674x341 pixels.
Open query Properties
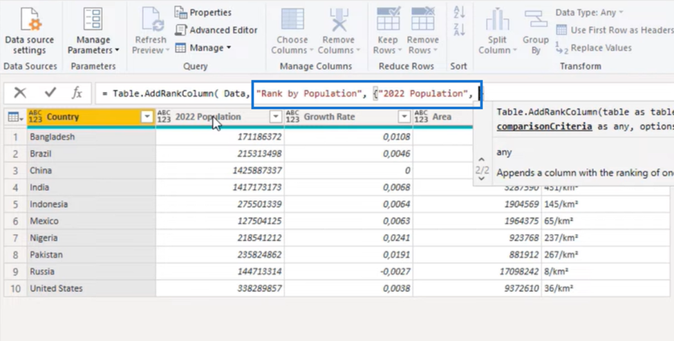[203, 12]
